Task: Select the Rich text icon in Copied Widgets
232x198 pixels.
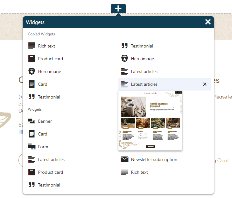Action: [32, 46]
